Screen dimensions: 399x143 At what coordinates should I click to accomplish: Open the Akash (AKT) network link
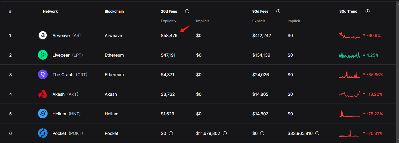coord(65,94)
